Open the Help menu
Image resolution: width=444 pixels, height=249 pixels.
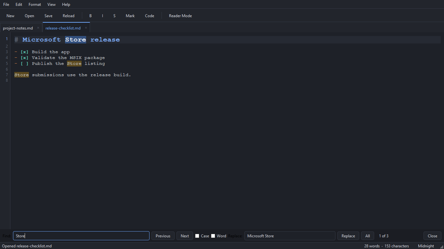66,5
